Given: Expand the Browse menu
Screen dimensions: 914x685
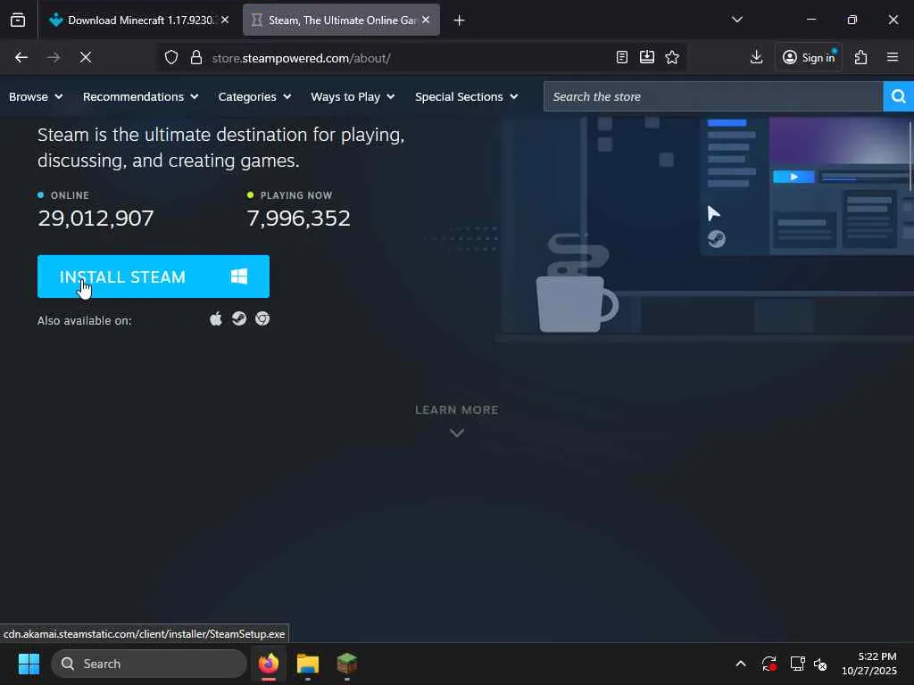Looking at the screenshot, I should (x=36, y=96).
